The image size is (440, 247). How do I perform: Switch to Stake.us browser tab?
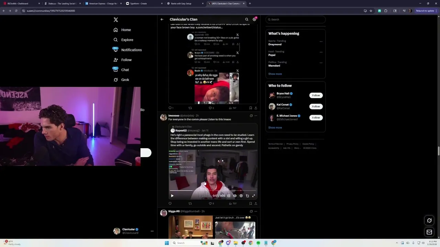[62, 3]
